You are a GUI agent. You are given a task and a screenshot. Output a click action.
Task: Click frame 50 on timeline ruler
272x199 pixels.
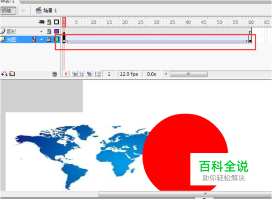220,22
